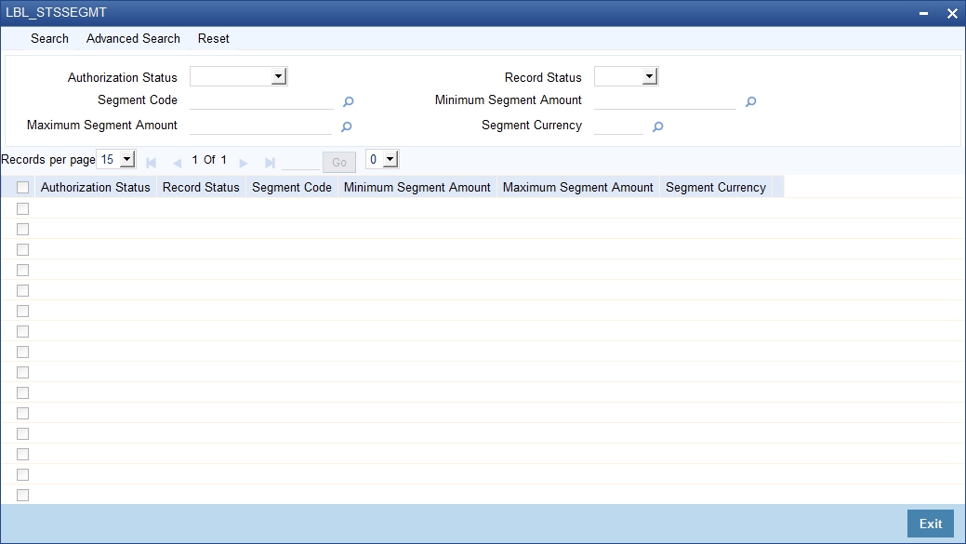Click the Authorization Status column header
The height and width of the screenshot is (544, 966).
[x=96, y=187]
